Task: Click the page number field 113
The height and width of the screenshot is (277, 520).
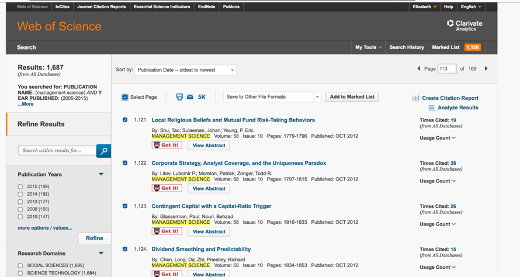Action: coord(447,69)
